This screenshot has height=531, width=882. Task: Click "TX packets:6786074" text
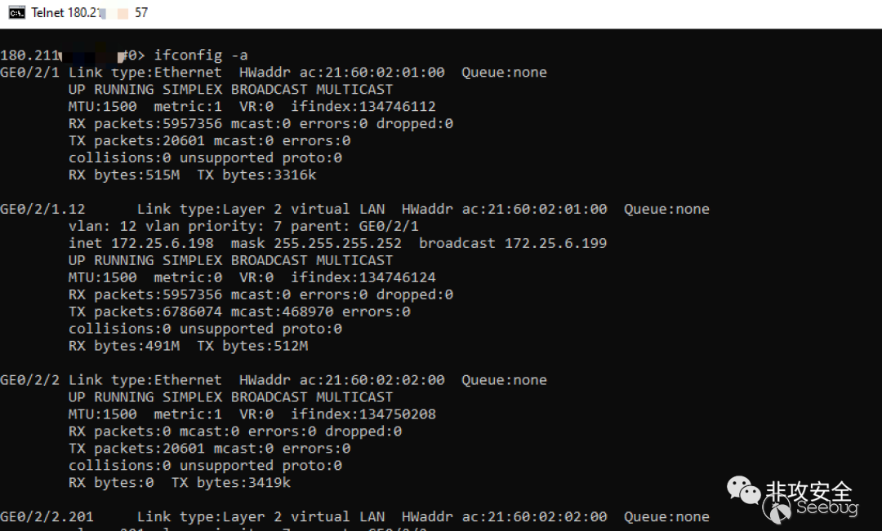[136, 312]
